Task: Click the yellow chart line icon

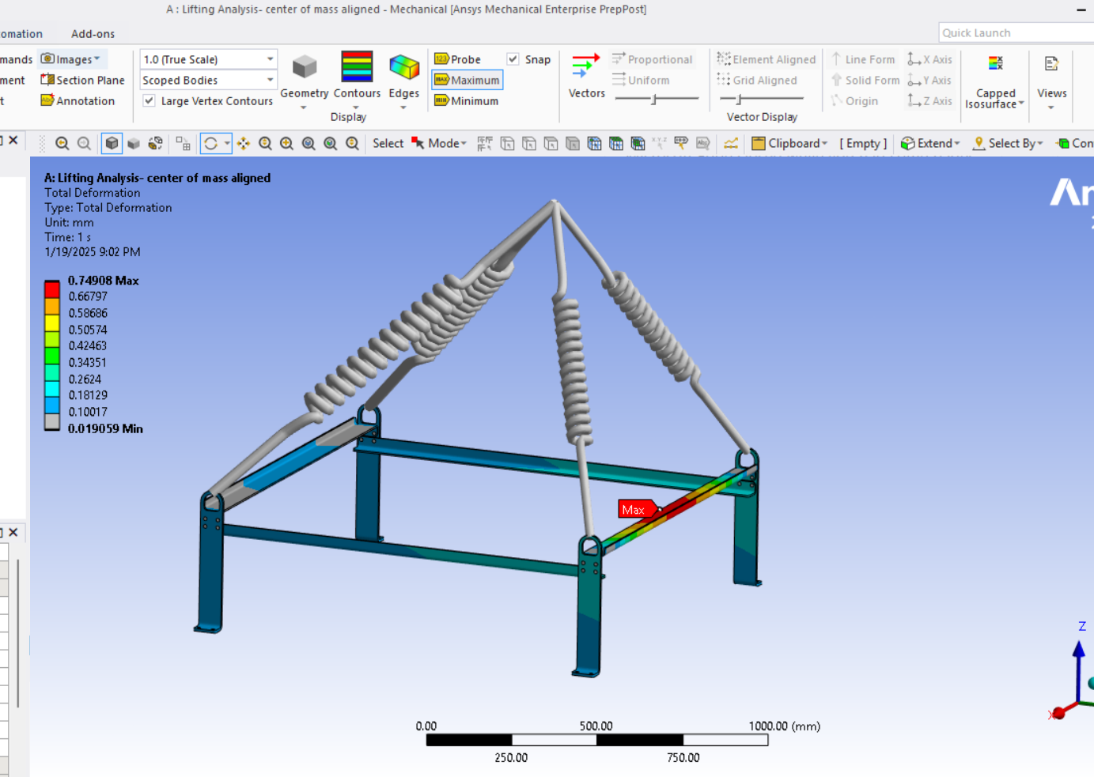Action: pyautogui.click(x=731, y=143)
